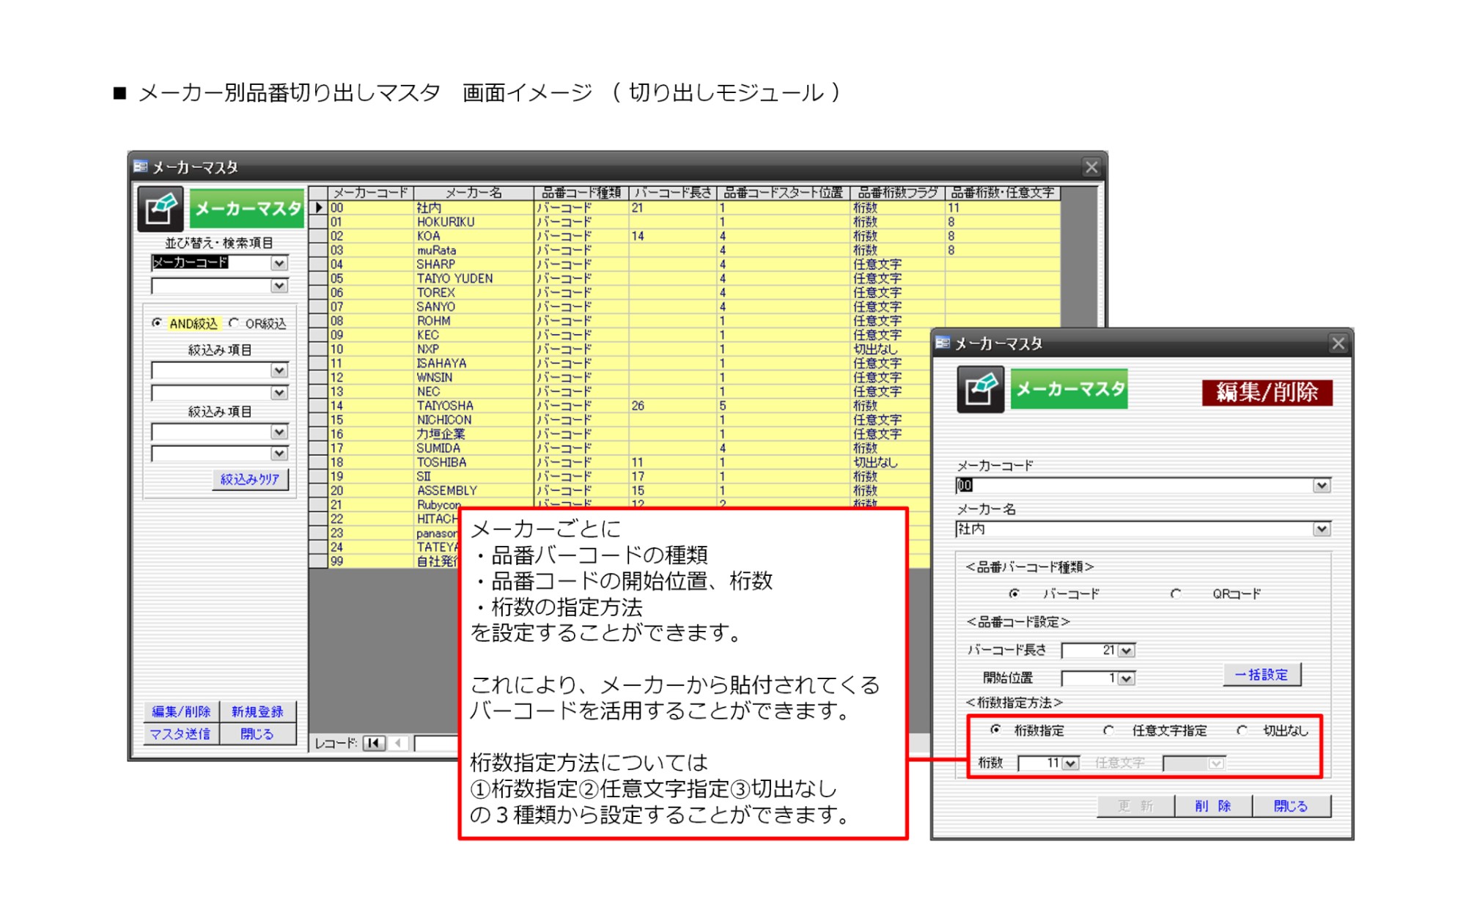Click 削除 button in edit dialog
The width and height of the screenshot is (1466, 910).
coord(1213,806)
